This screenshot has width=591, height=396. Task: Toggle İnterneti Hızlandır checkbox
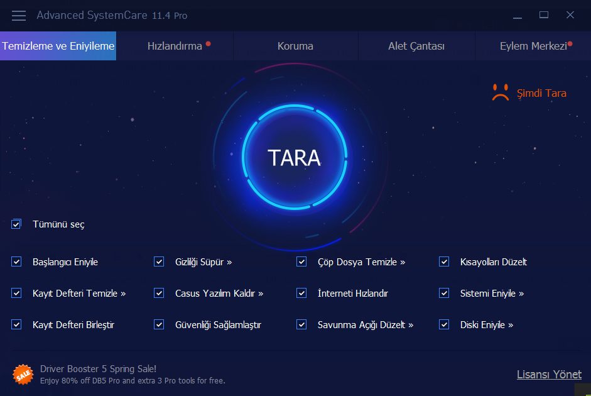coord(301,293)
